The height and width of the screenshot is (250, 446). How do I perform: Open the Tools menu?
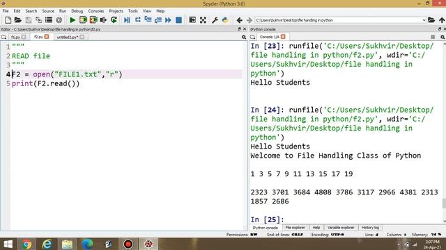click(133, 11)
